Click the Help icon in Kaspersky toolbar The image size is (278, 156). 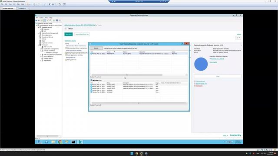57,20
